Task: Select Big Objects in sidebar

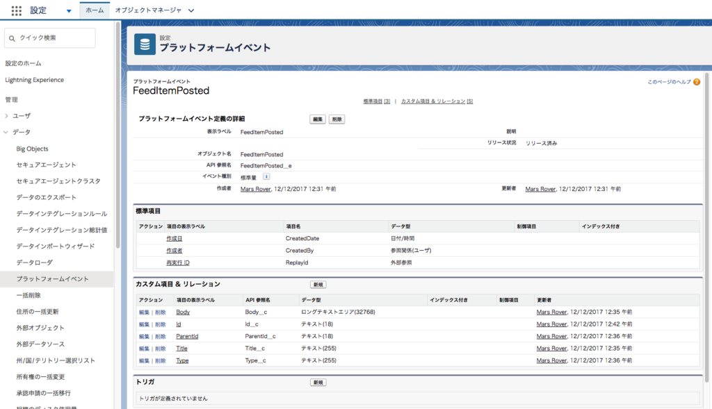Action: [x=32, y=149]
